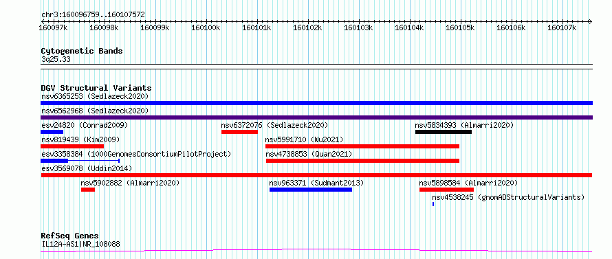The image size is (612, 259).
Task: Click the 160097k ruler tick
Action: coord(54,27)
